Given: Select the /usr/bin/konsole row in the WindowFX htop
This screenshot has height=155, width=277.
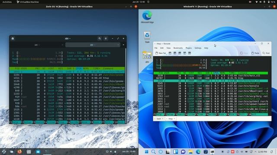Looking at the screenshot, I should [211, 86].
